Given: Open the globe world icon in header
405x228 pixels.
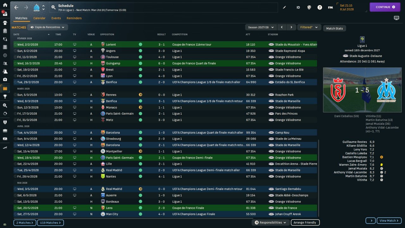Looking at the screenshot, I should 309,7.
